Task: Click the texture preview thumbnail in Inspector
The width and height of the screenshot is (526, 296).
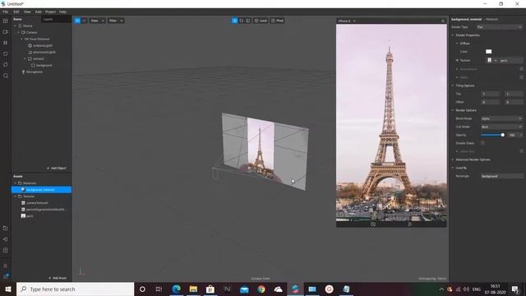Action: tap(490, 60)
